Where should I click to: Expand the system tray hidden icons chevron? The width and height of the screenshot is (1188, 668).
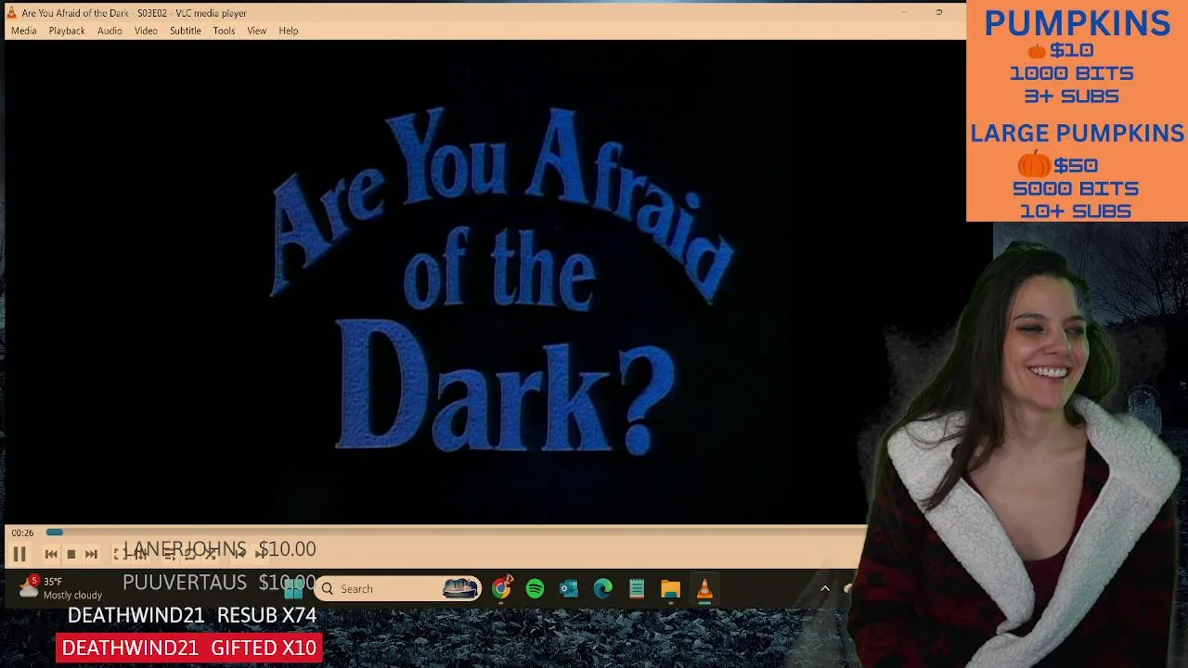pyautogui.click(x=824, y=588)
